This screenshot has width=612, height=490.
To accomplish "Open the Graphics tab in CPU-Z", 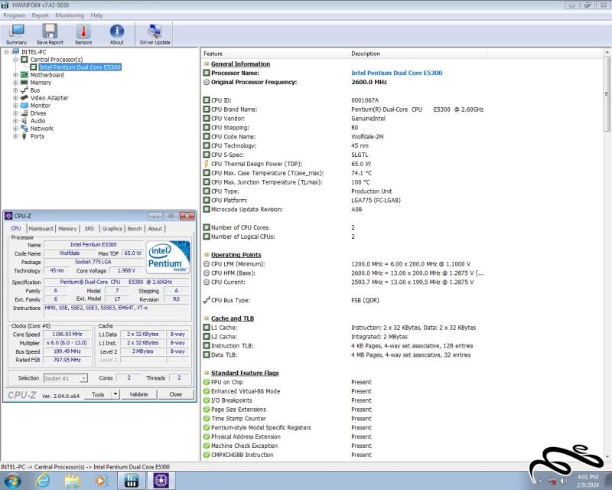I will click(112, 229).
